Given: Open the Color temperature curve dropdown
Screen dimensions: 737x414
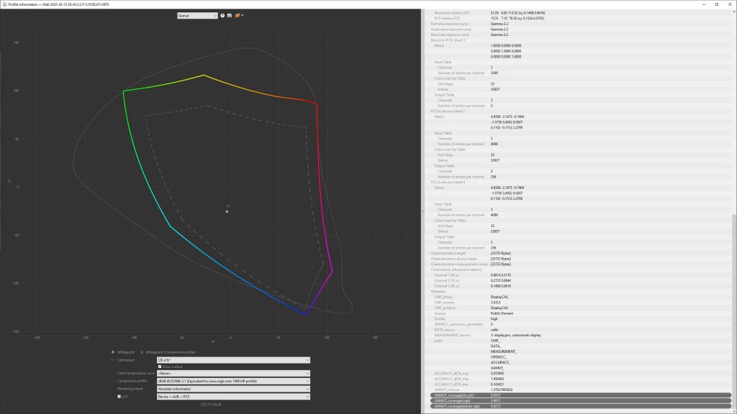Looking at the screenshot, I should point(233,373).
